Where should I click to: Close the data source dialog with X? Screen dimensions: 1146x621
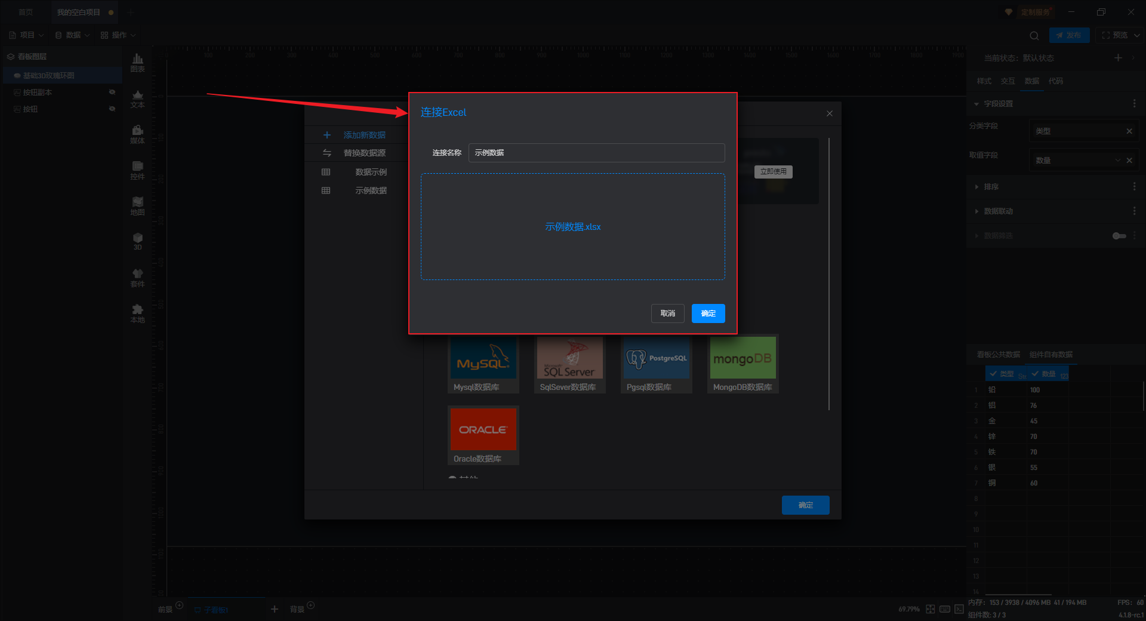[x=830, y=113]
